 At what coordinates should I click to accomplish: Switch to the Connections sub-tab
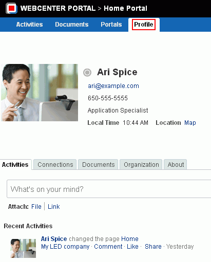pyautogui.click(x=55, y=165)
